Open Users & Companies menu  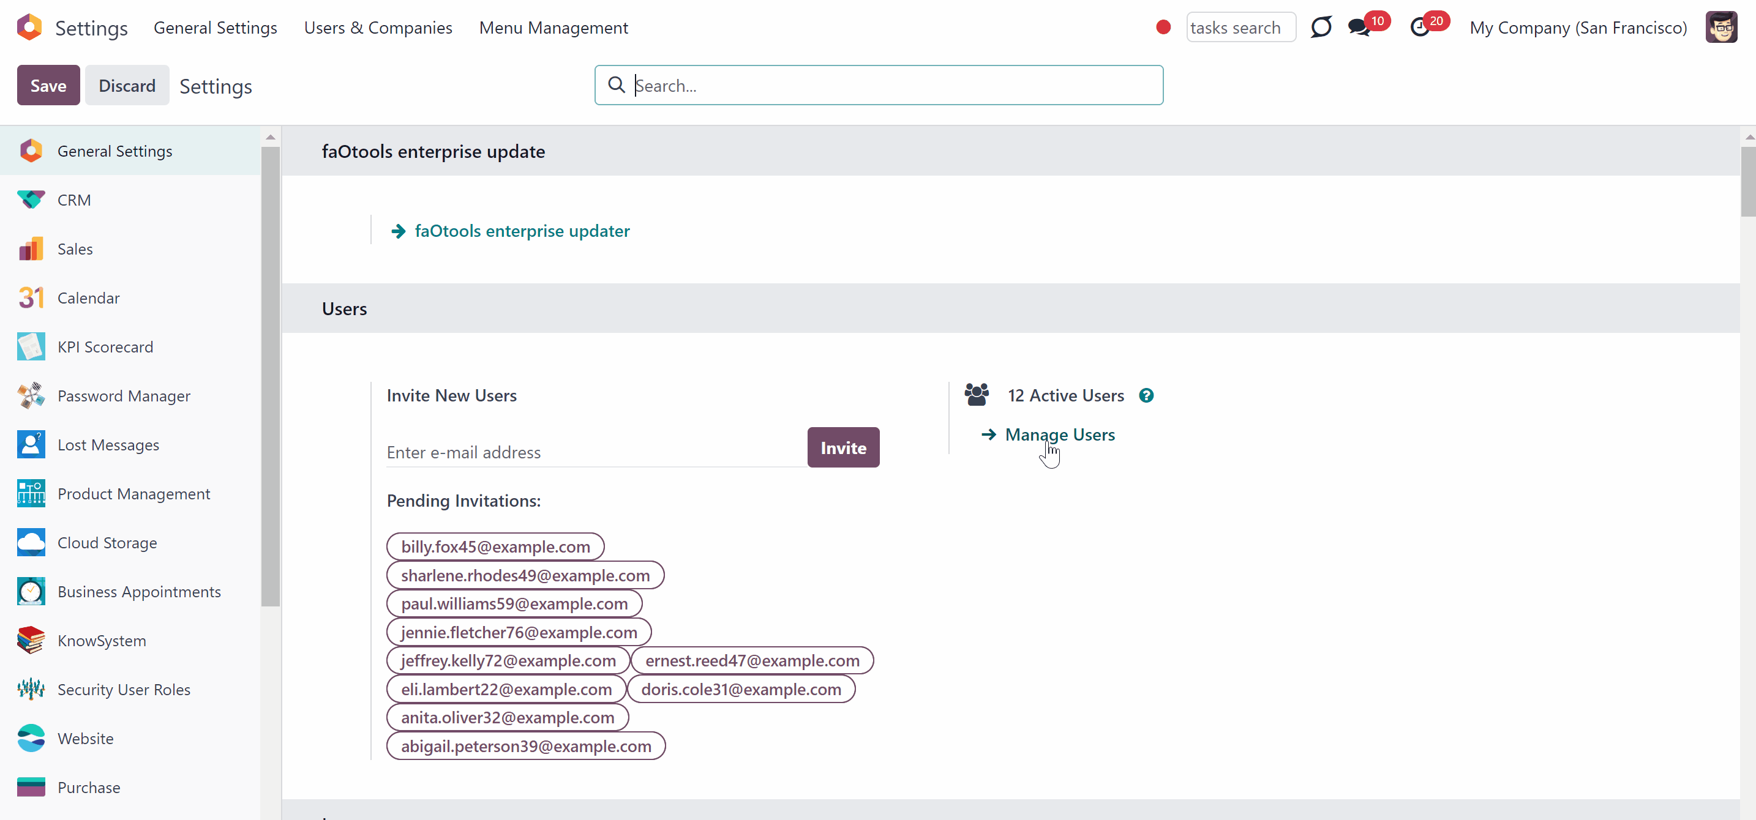(x=378, y=28)
